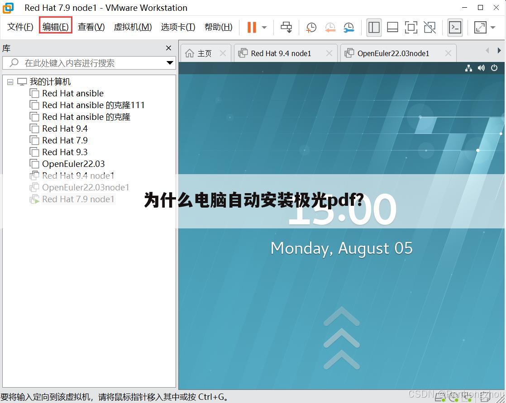Open the 选项卡(T) menu
The width and height of the screenshot is (506, 403).
tap(178, 27)
